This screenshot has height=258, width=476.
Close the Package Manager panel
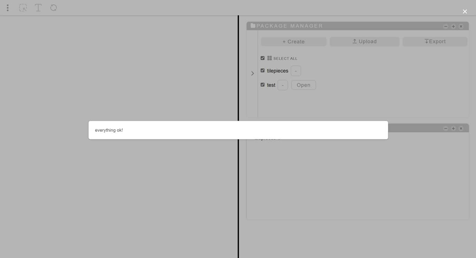click(x=461, y=26)
